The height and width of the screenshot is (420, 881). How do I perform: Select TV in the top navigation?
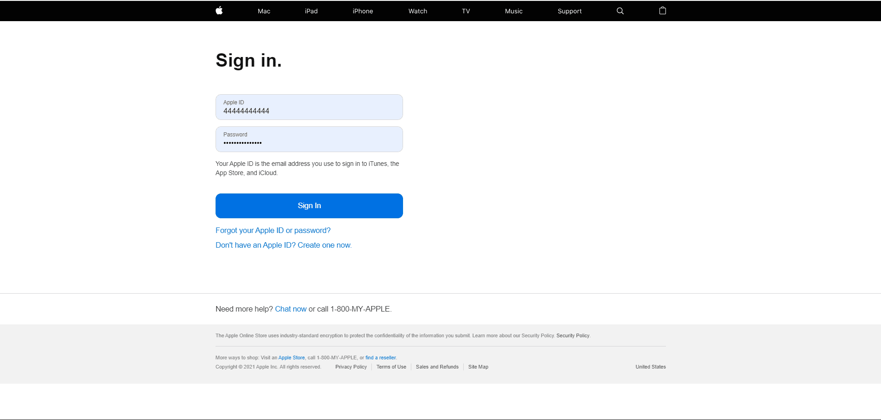point(466,11)
